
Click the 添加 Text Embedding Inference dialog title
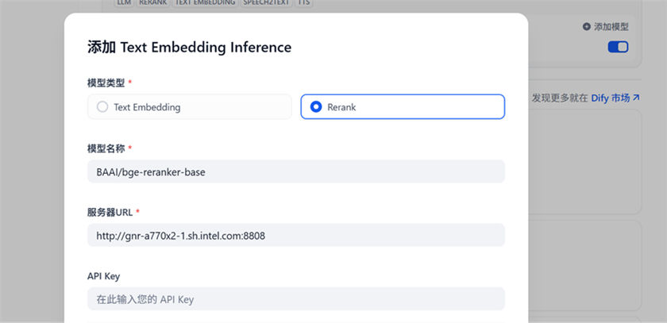point(189,48)
